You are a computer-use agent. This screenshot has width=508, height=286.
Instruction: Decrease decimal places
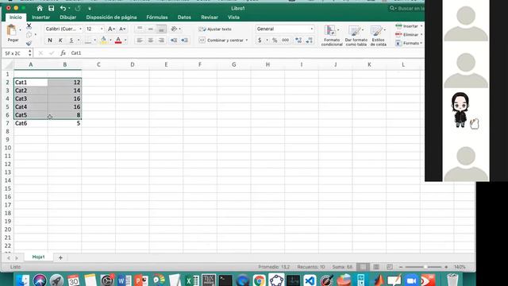[310, 41]
